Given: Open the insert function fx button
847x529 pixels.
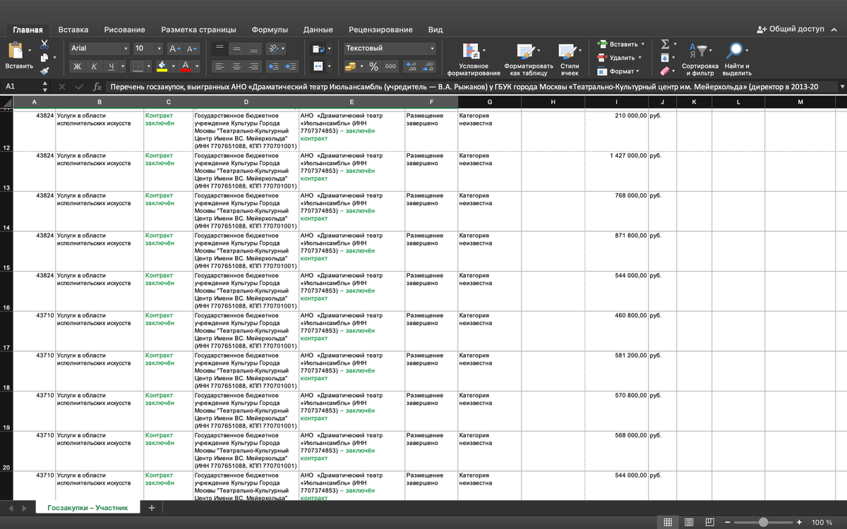Looking at the screenshot, I should 97,87.
